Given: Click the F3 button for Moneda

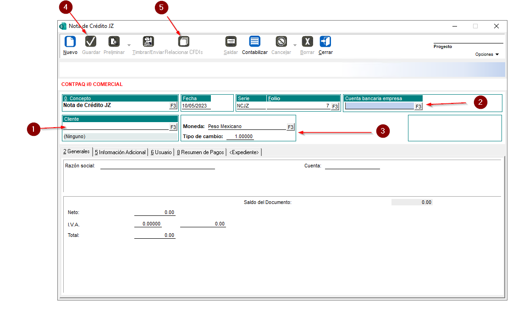Looking at the screenshot, I should point(290,127).
